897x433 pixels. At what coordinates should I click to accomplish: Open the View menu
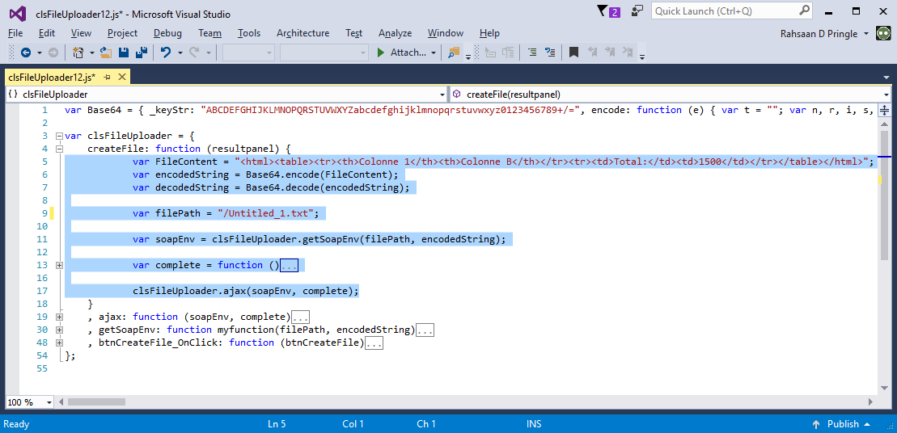[81, 33]
